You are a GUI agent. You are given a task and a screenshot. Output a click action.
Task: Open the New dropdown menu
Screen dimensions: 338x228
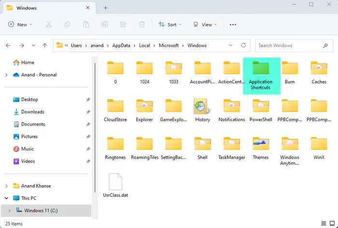click(20, 25)
